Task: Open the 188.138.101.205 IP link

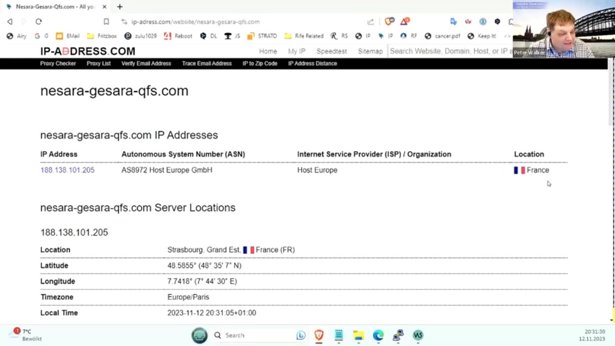Action: click(x=67, y=170)
